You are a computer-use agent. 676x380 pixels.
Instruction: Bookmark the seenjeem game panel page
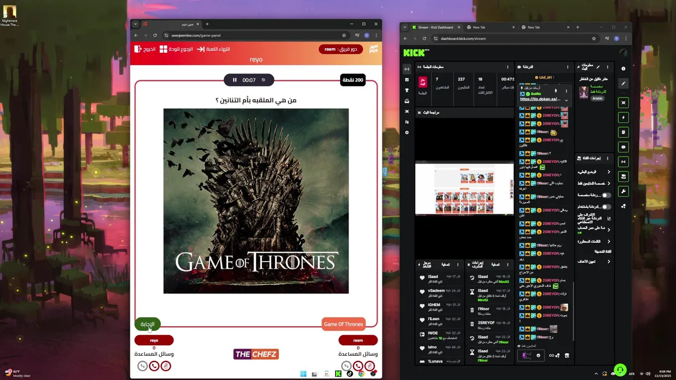pos(344,35)
